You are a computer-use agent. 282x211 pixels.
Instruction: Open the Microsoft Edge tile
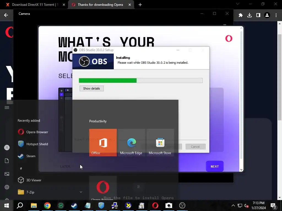click(131, 143)
